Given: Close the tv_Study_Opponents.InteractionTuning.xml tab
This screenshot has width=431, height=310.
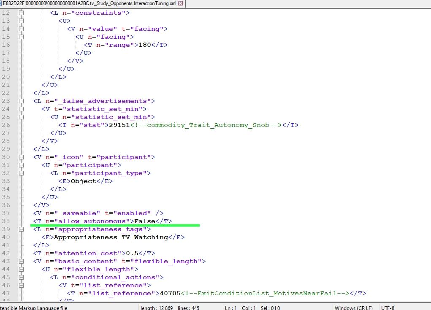Looking at the screenshot, I should (181, 3).
